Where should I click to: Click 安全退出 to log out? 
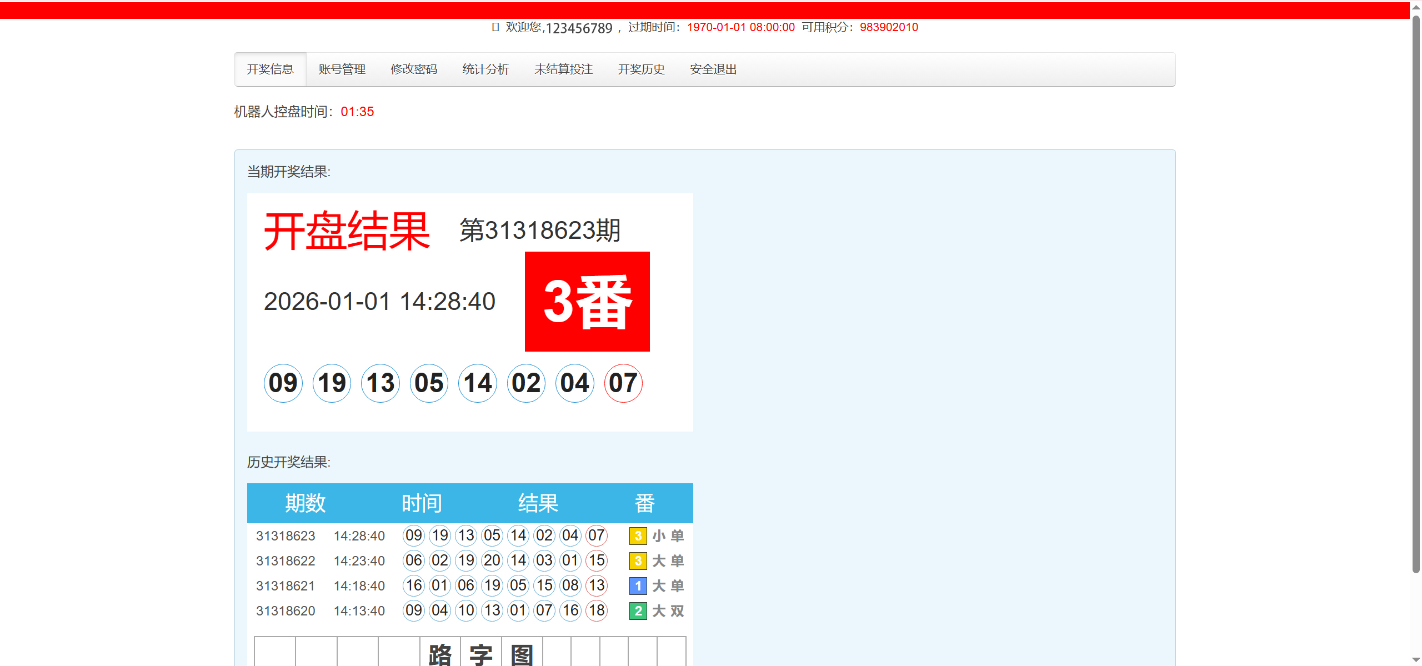point(713,69)
